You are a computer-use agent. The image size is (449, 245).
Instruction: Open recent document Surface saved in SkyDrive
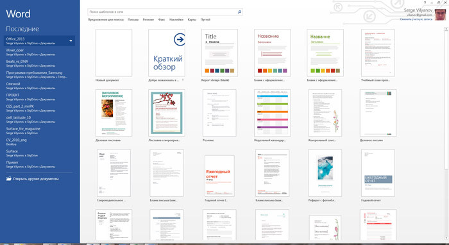click(39, 153)
